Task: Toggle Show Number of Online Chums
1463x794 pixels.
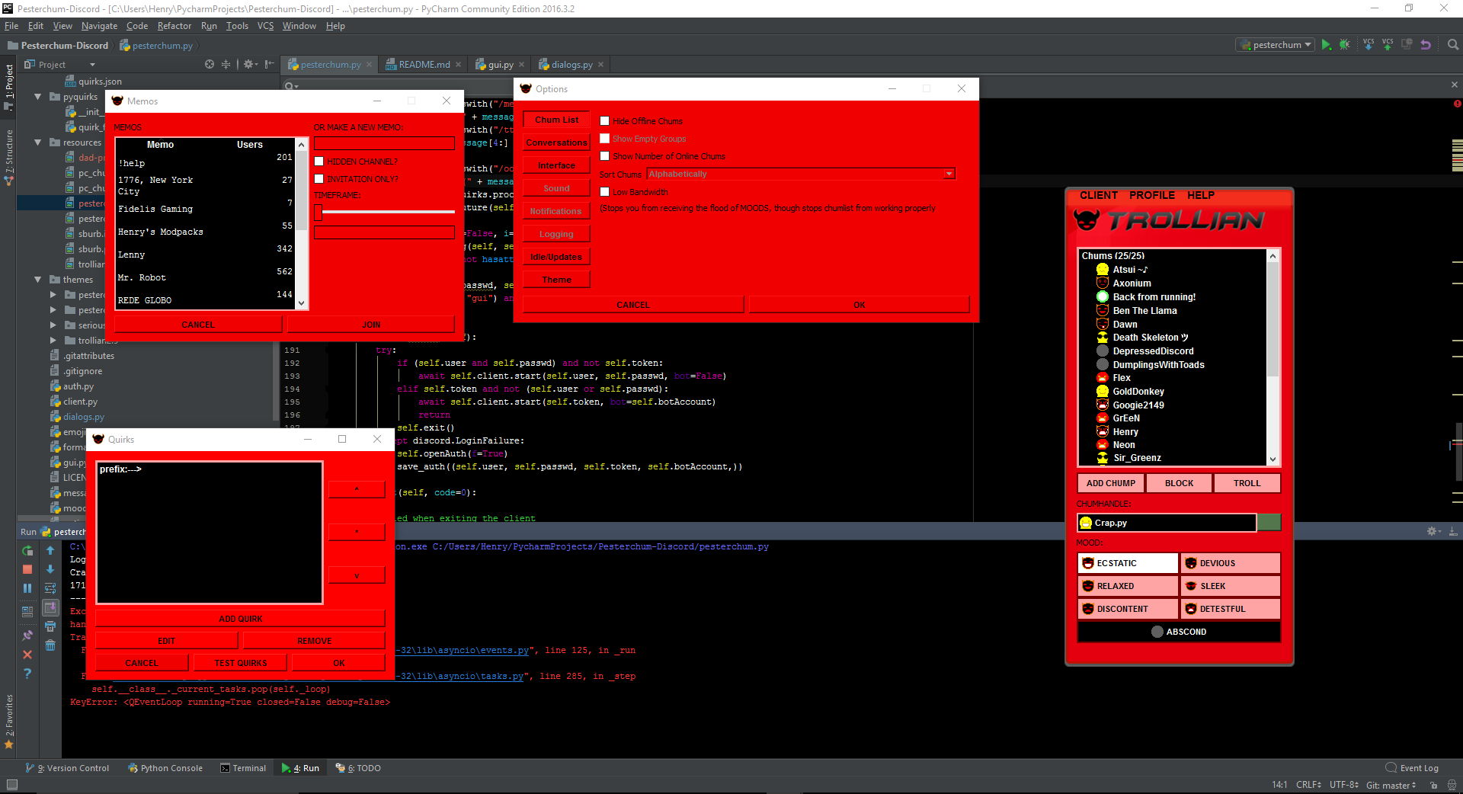Action: [604, 155]
